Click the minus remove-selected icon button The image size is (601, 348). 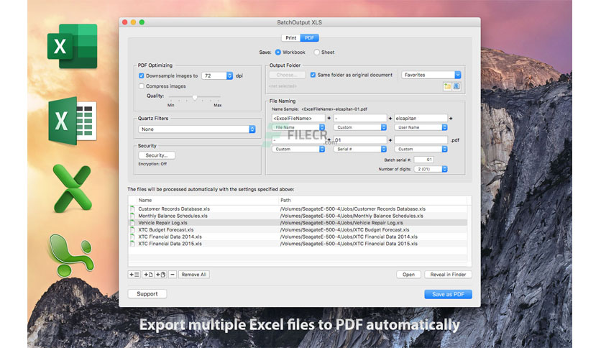[x=173, y=275]
